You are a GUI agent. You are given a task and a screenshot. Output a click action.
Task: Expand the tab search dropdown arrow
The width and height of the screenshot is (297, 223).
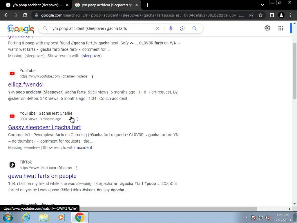(262, 5)
